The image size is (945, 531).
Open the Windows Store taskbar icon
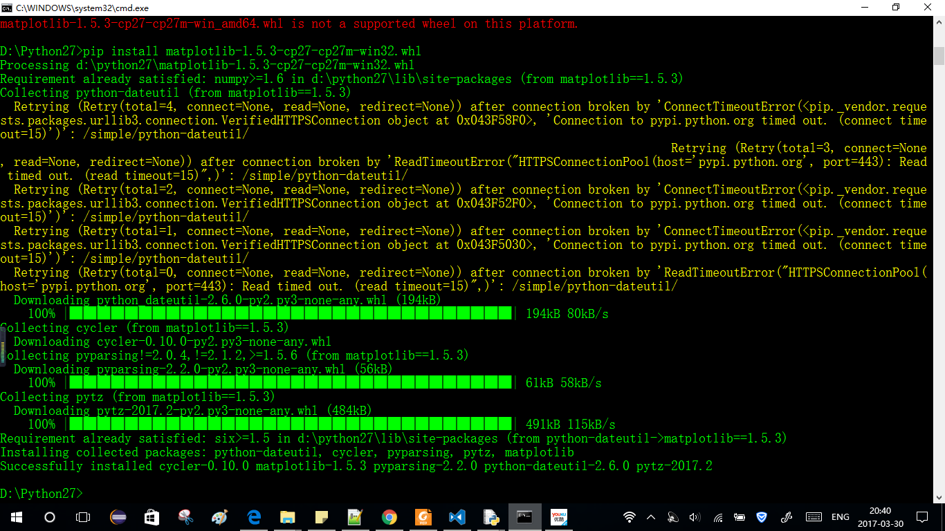(x=152, y=516)
